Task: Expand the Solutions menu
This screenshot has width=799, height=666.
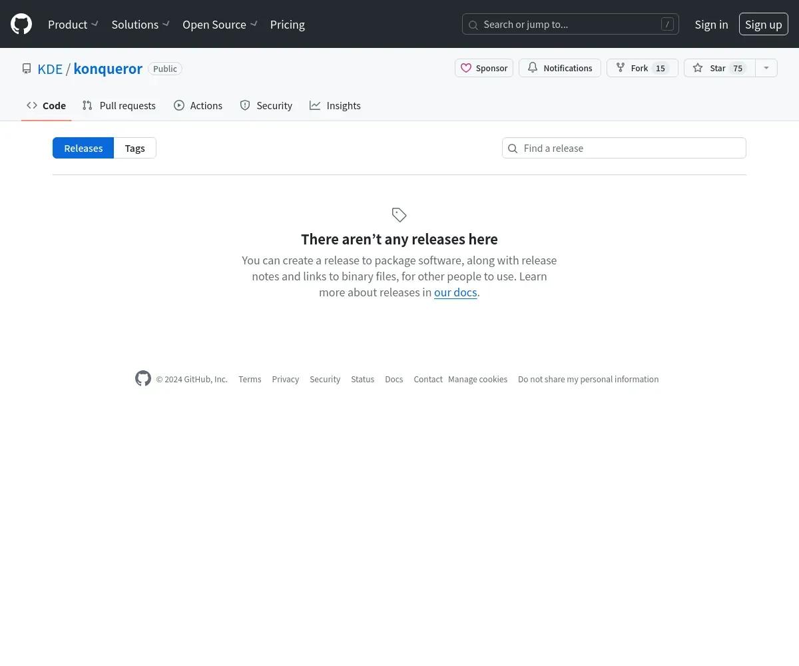Action: 140,25
